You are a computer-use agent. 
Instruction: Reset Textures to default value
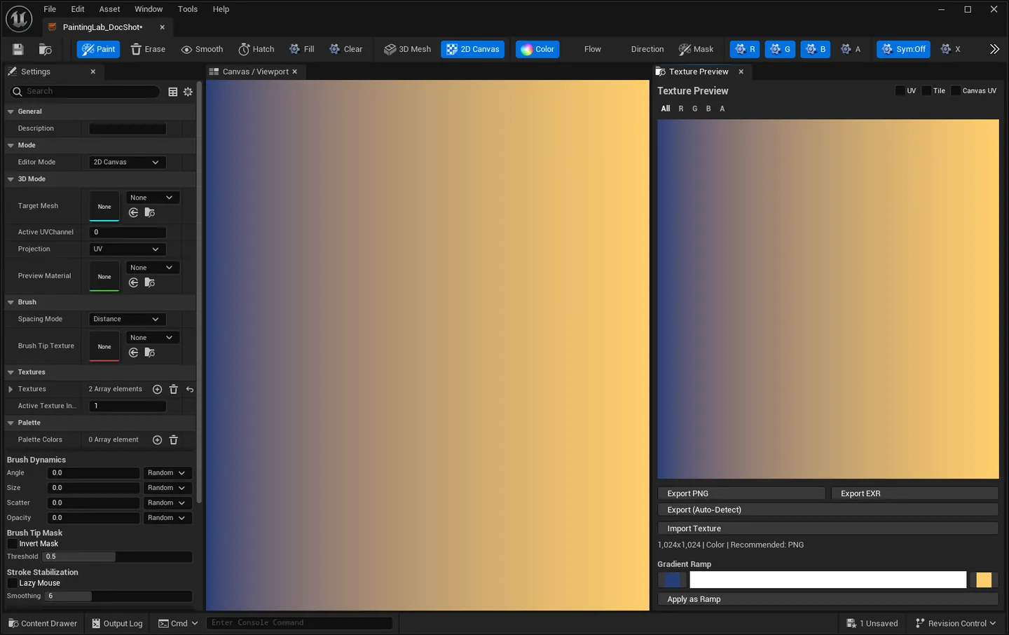tap(190, 389)
